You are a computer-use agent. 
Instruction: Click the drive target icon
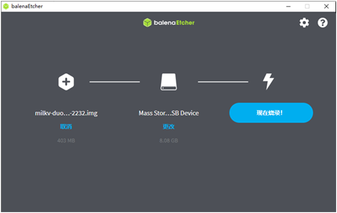[x=168, y=82]
